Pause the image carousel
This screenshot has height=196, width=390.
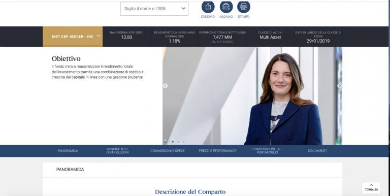click(x=165, y=141)
